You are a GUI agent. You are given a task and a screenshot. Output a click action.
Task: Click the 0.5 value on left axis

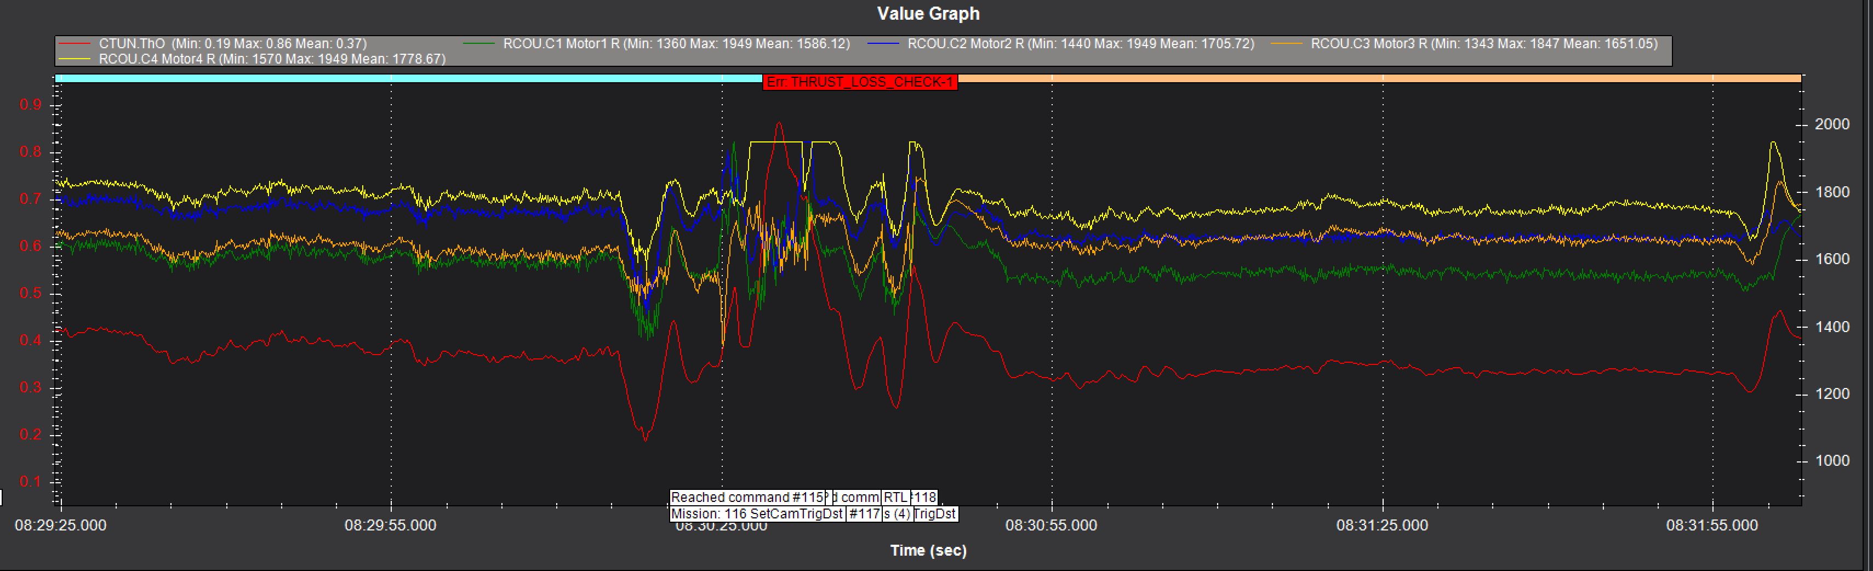coord(31,293)
